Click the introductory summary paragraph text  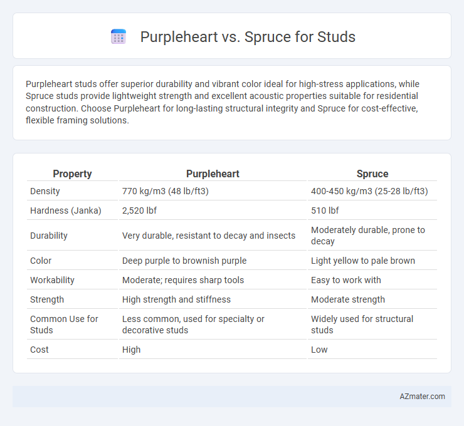(x=222, y=102)
